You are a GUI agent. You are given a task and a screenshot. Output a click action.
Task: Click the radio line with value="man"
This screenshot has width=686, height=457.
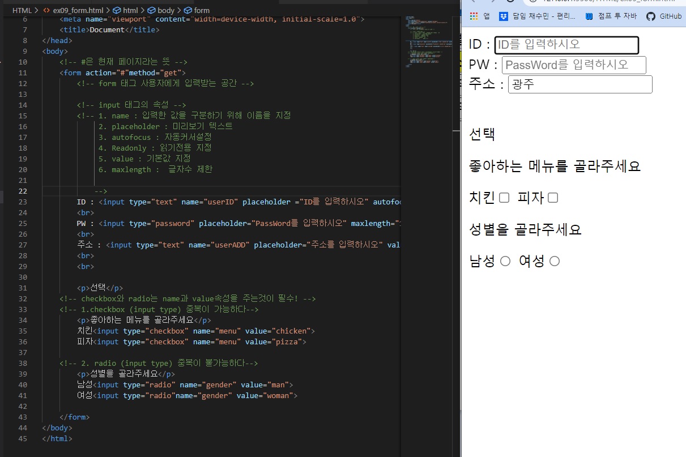pos(185,385)
